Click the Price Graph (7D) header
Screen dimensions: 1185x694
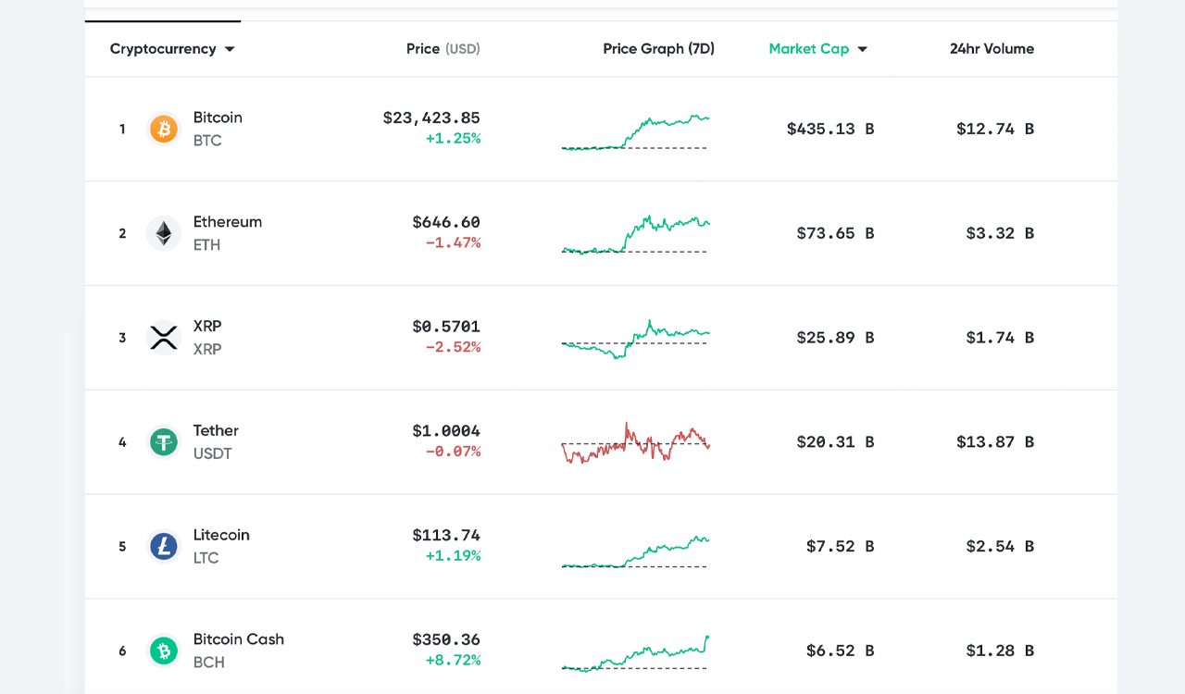pos(659,49)
